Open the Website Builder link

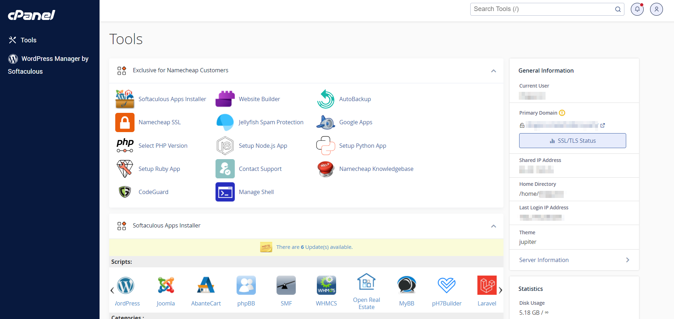(x=259, y=99)
